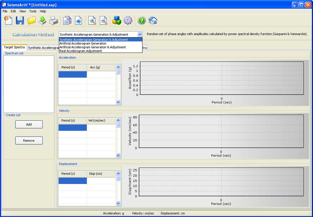Click the empty Spectrum List box
The width and height of the screenshot is (313, 217).
pyautogui.click(x=29, y=84)
